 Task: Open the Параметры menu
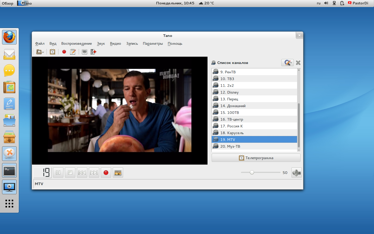click(x=153, y=43)
